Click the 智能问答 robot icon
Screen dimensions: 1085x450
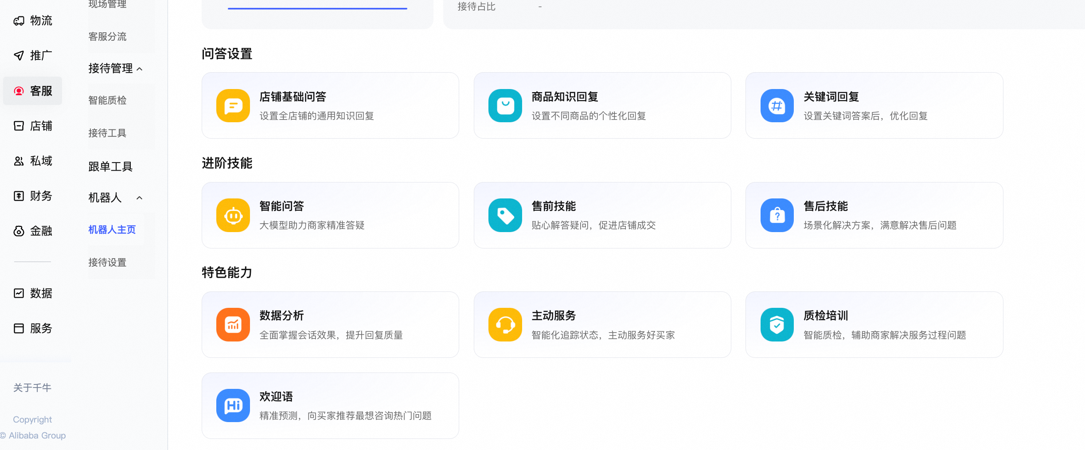click(232, 215)
